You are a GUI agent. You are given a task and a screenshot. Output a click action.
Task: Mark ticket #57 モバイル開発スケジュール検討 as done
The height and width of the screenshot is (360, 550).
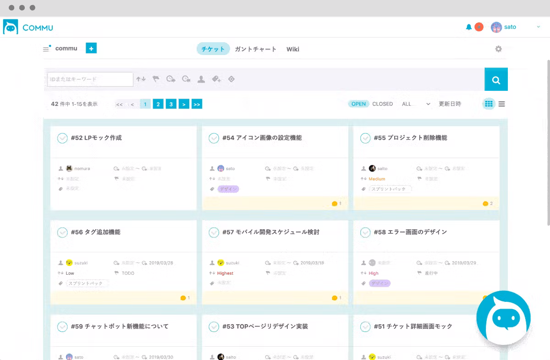(x=214, y=233)
